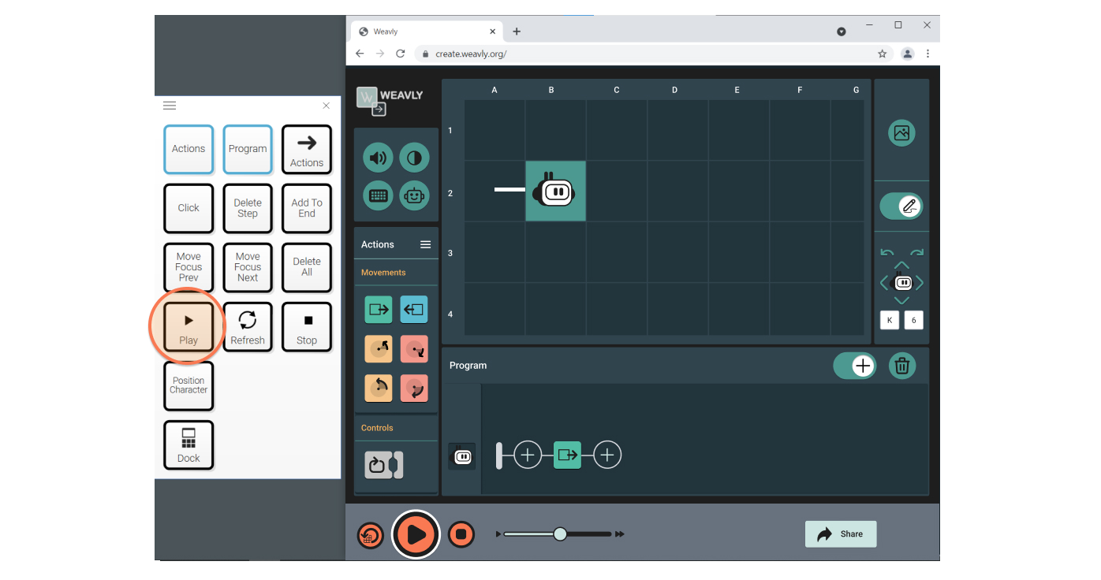The height and width of the screenshot is (580, 1101).
Task: Open the on-screen keyboard panel menu
Action: coord(170,106)
